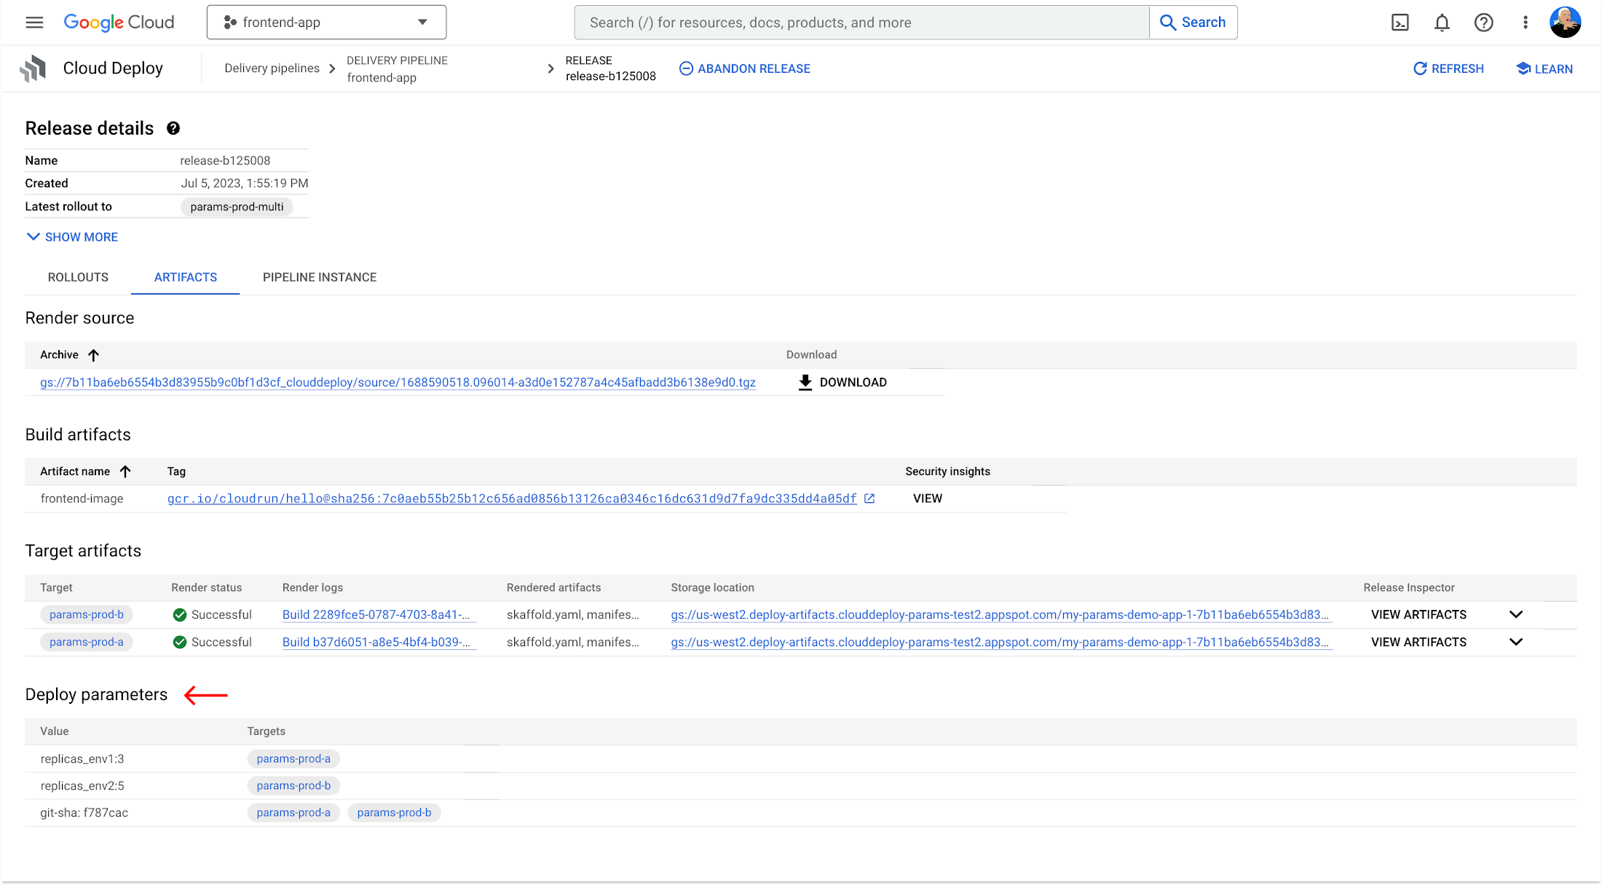The image size is (1602, 885).
Task: Switch to the PIPELINE INSTANCE tab
Action: pos(320,277)
